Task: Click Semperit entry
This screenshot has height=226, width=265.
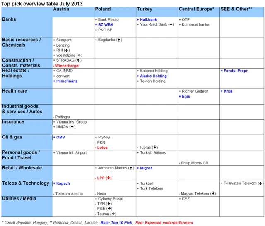Action: pyautogui.click(x=62, y=40)
